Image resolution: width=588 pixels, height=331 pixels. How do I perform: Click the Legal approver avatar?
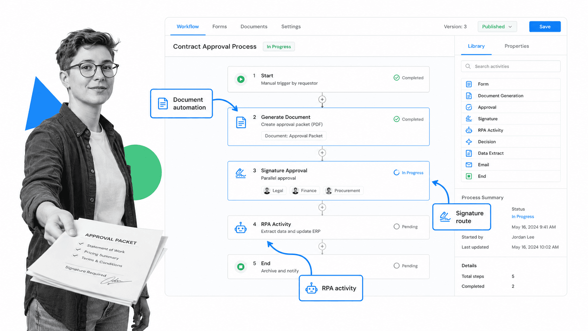pyautogui.click(x=267, y=191)
